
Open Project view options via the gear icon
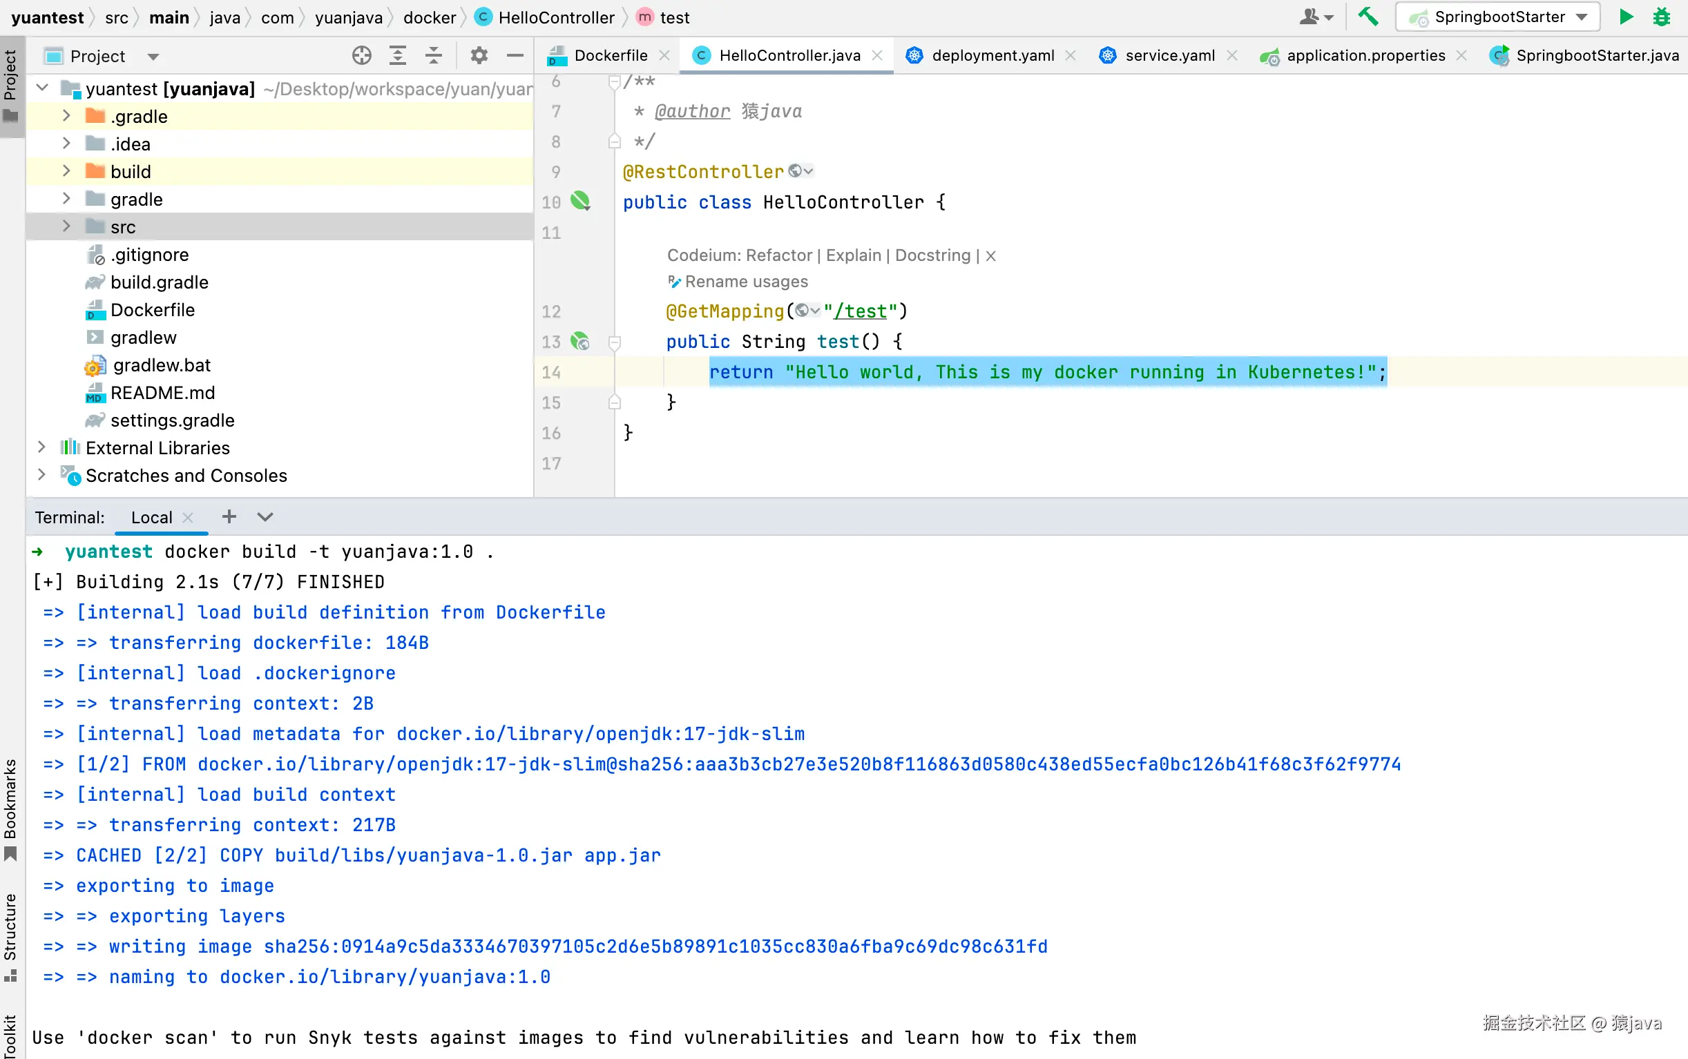(x=479, y=55)
